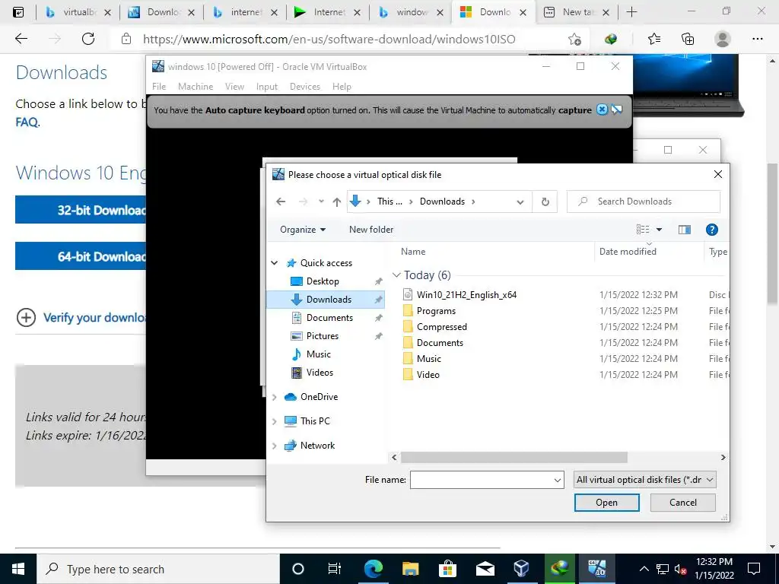Dismiss the Auto capture keyboard notification
Screen dimensions: 779x584
[x=602, y=109]
